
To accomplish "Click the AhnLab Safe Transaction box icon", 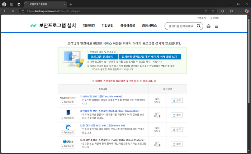I will 68,112.
